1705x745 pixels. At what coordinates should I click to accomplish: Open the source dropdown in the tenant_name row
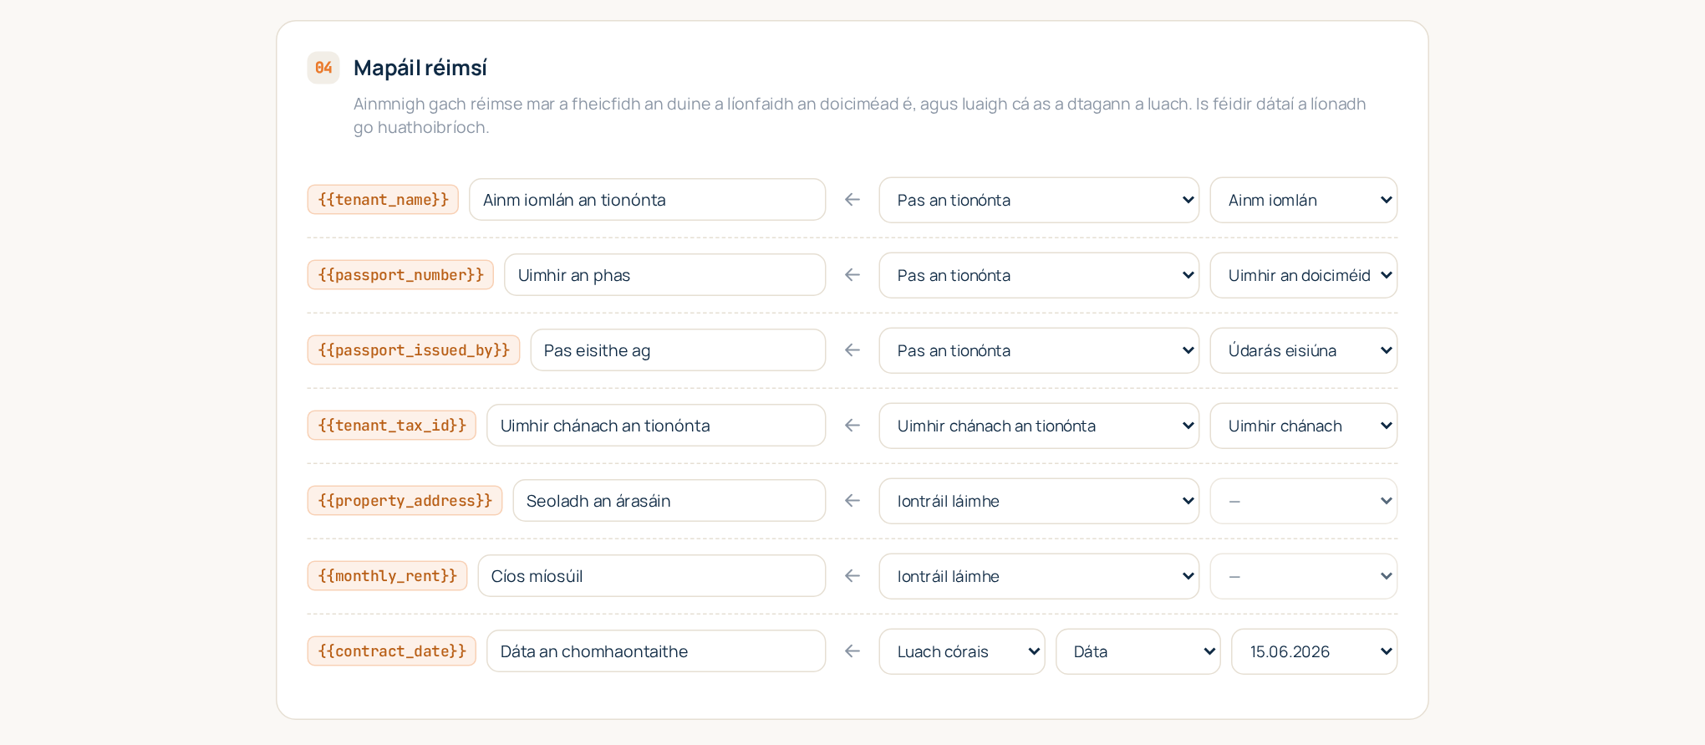click(1039, 200)
